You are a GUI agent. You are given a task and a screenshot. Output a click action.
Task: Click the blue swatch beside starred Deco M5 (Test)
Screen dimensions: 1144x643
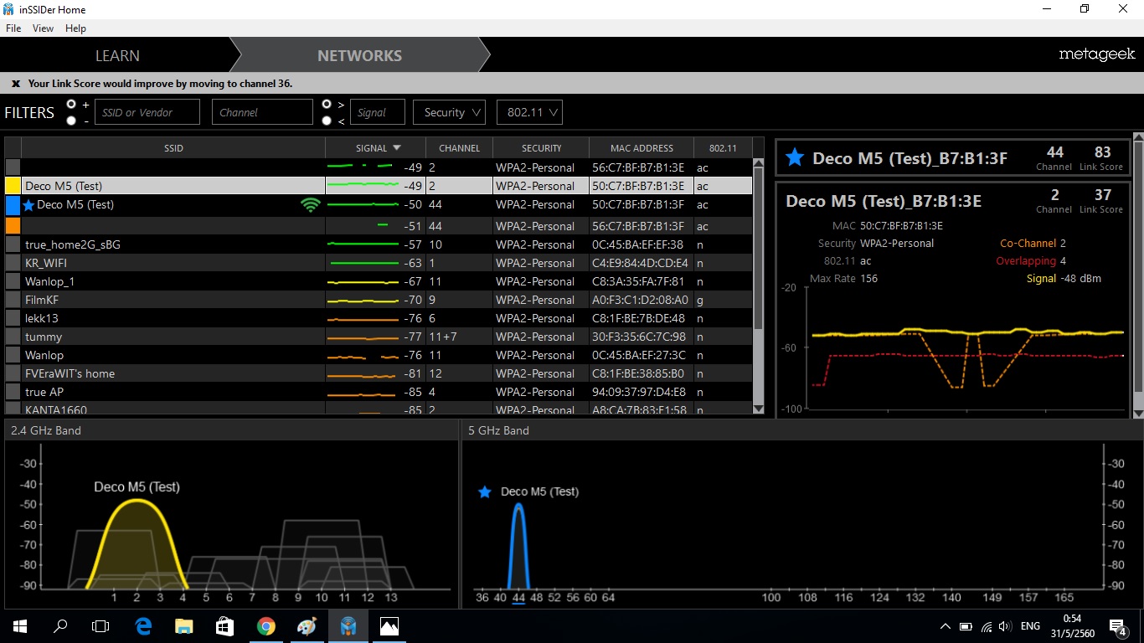tap(13, 205)
